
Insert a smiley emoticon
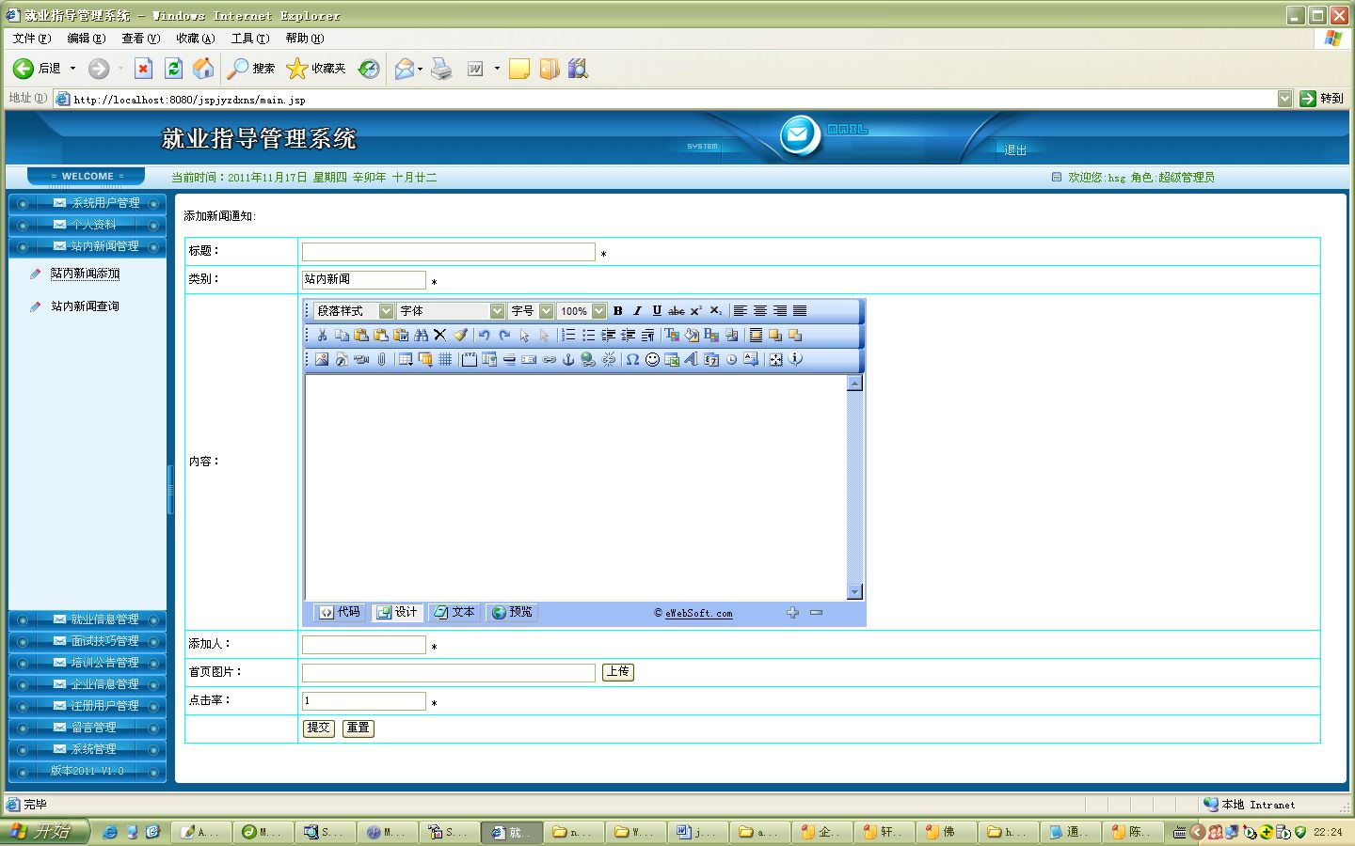652,360
